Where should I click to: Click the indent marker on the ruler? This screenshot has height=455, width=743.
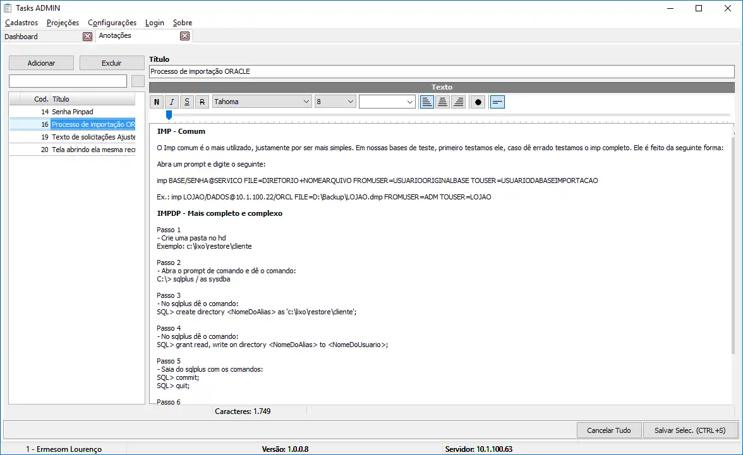pos(169,115)
